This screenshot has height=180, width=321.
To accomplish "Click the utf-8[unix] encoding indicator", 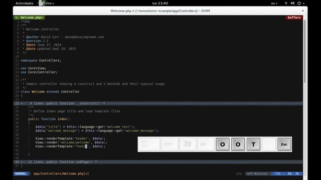I will point(257,173).
